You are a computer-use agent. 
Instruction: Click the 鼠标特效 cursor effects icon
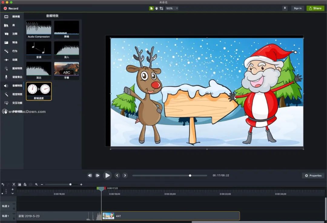(6, 68)
